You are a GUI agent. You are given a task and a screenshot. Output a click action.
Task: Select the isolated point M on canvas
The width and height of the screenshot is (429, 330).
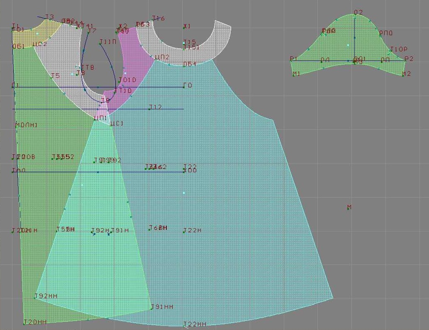[348, 208]
